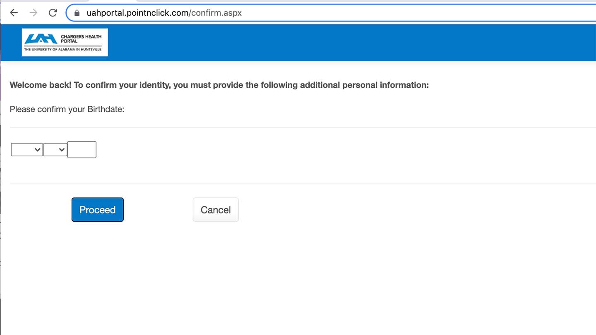This screenshot has width=596, height=335.
Task: Focus the birth year text box
Action: pyautogui.click(x=82, y=150)
